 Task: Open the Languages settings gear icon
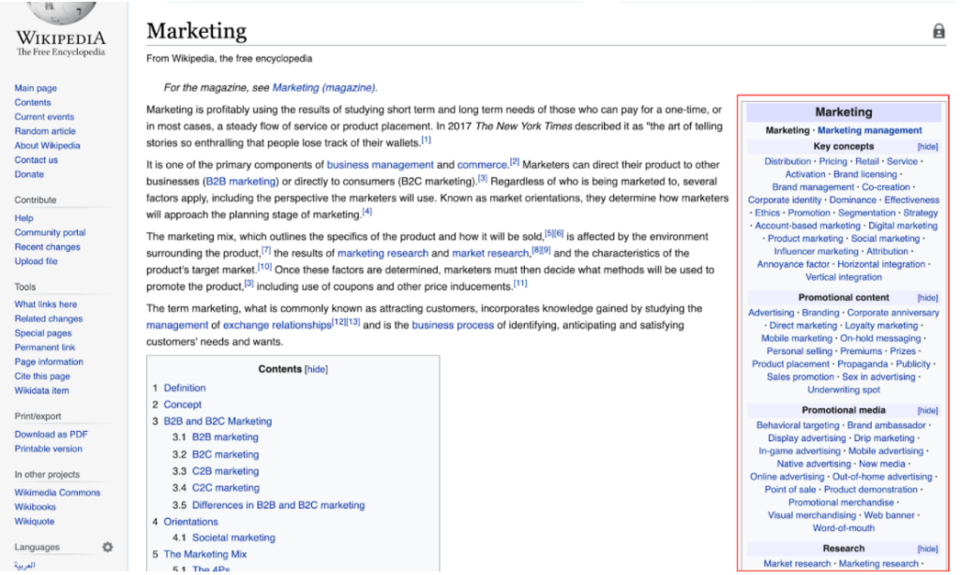(x=108, y=547)
